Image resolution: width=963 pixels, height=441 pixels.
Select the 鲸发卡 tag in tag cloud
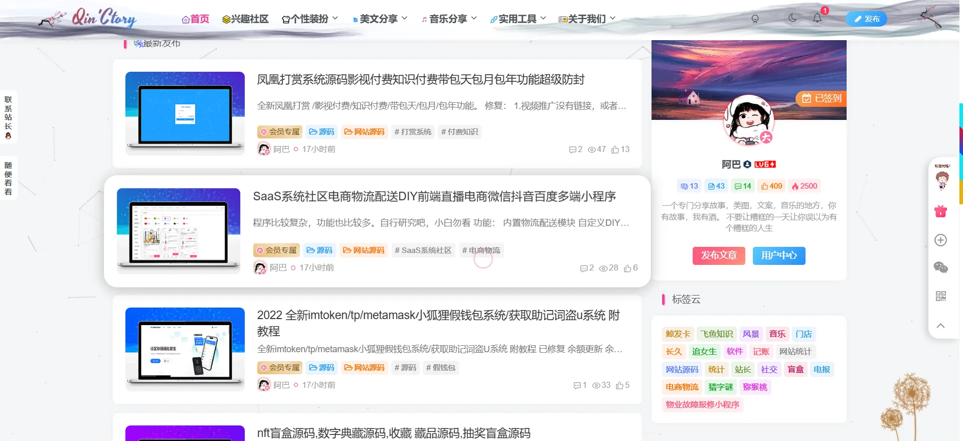tap(678, 334)
